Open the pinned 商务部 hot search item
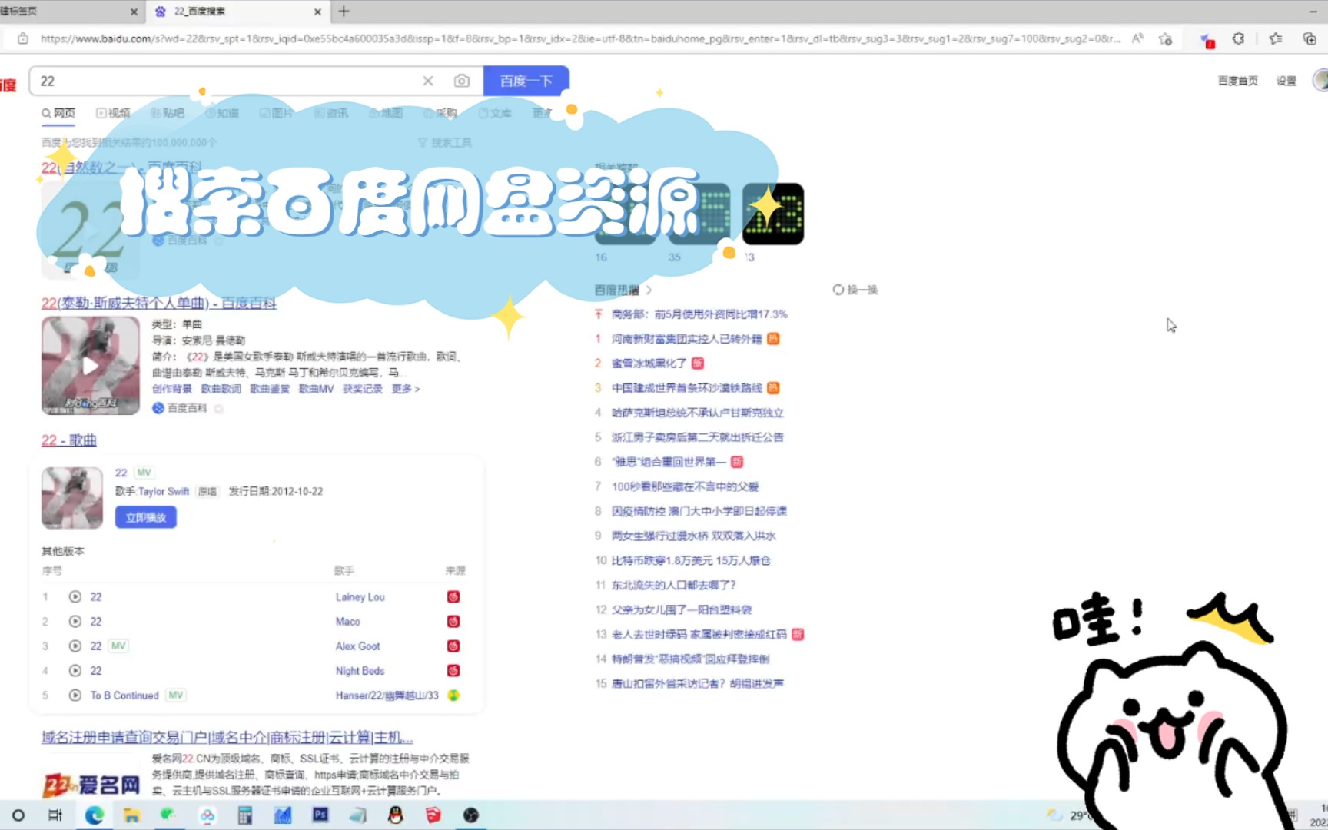The image size is (1328, 830). [699, 314]
